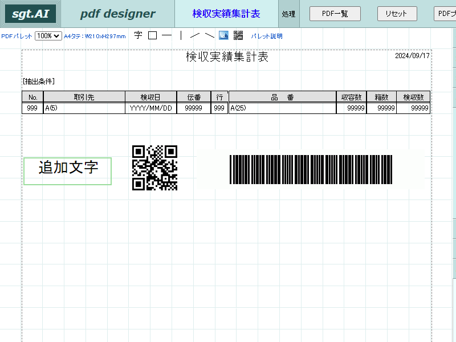Screen dimensions: 456x342
Task: Click the sgt.AI logo
Action: (30, 14)
